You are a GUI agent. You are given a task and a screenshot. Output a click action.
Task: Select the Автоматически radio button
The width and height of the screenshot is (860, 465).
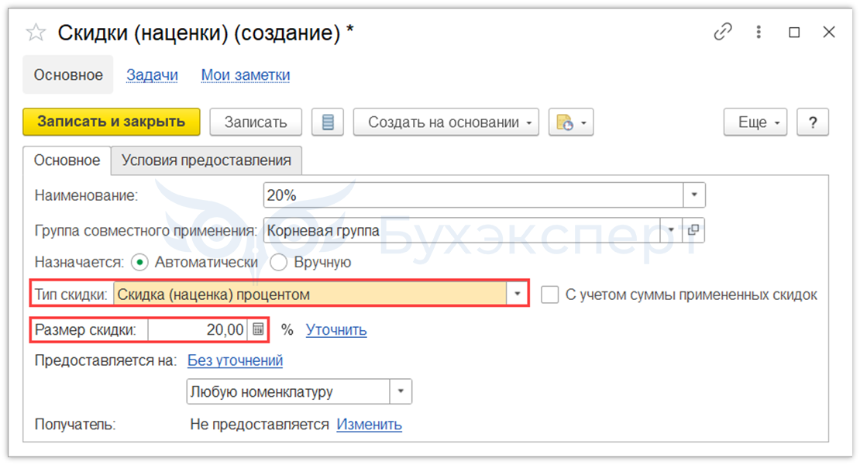point(139,263)
